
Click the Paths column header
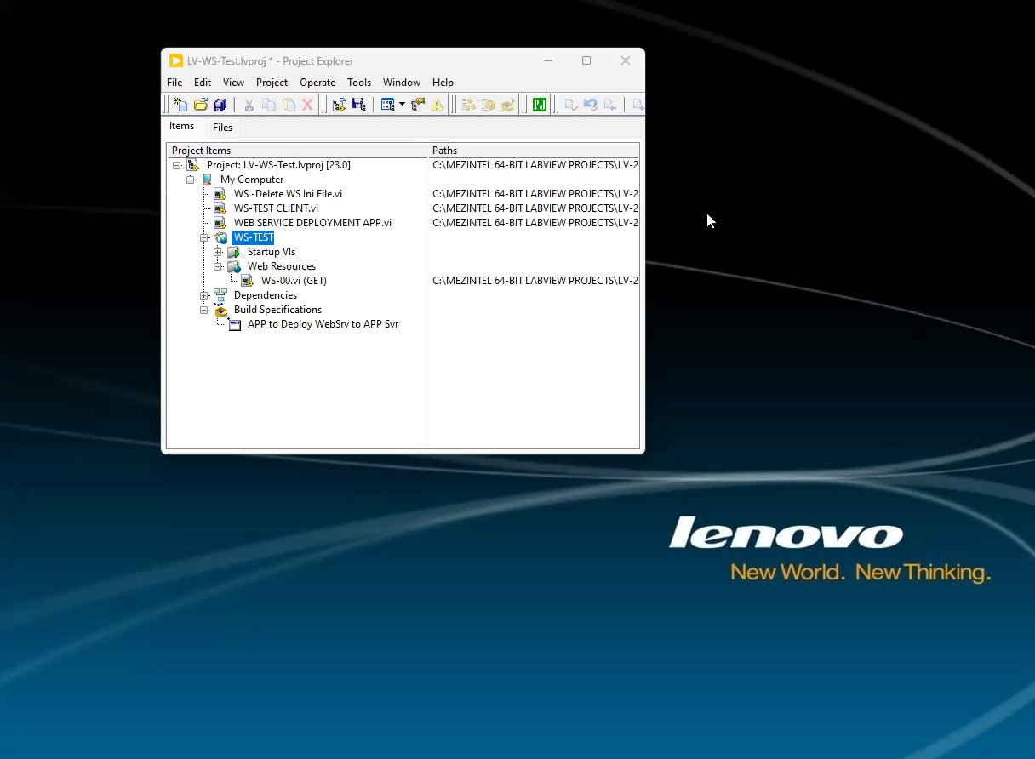[444, 151]
